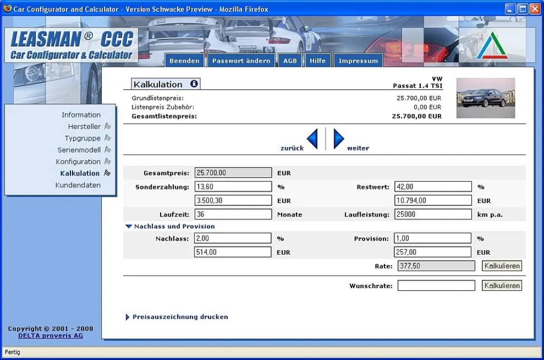Image resolution: width=544 pixels, height=360 pixels.
Task: Follow the DELTA proveris AG link
Action: pyautogui.click(x=50, y=336)
